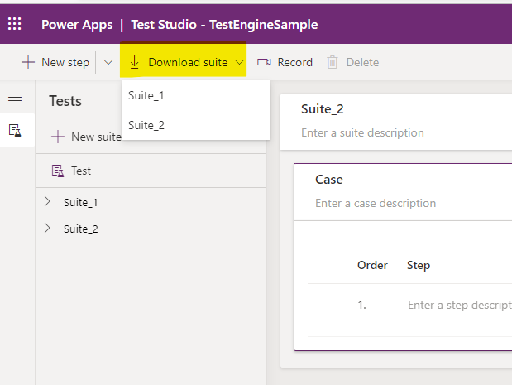Choose Suite_2 from the download menu
Screen dimensions: 512x385
(146, 125)
